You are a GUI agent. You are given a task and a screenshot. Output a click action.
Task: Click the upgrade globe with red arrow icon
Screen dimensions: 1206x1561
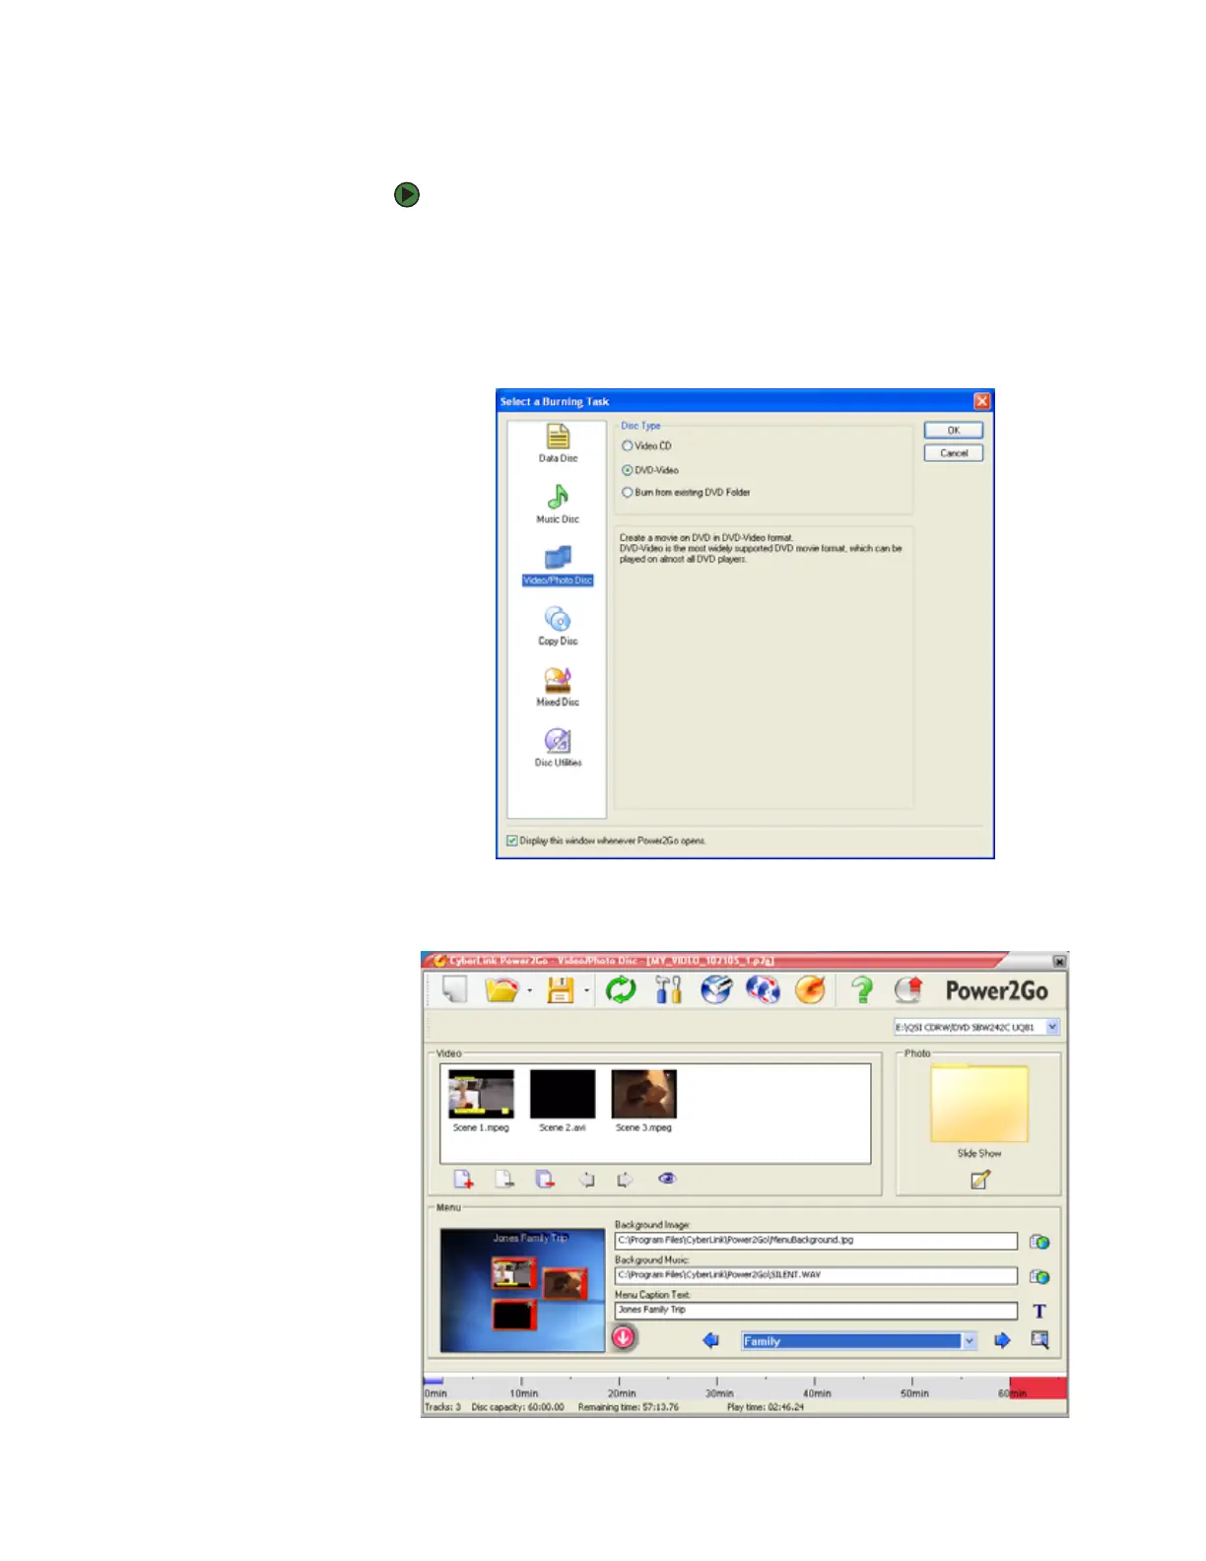[x=908, y=989]
